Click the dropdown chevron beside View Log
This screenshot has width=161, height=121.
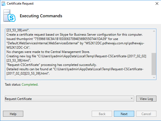click(132, 98)
